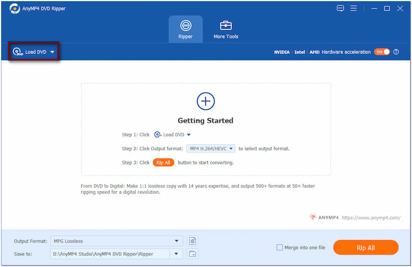This screenshot has height=267, width=412.
Task: Expand the Save to path dropdown arrow
Action: [177, 254]
